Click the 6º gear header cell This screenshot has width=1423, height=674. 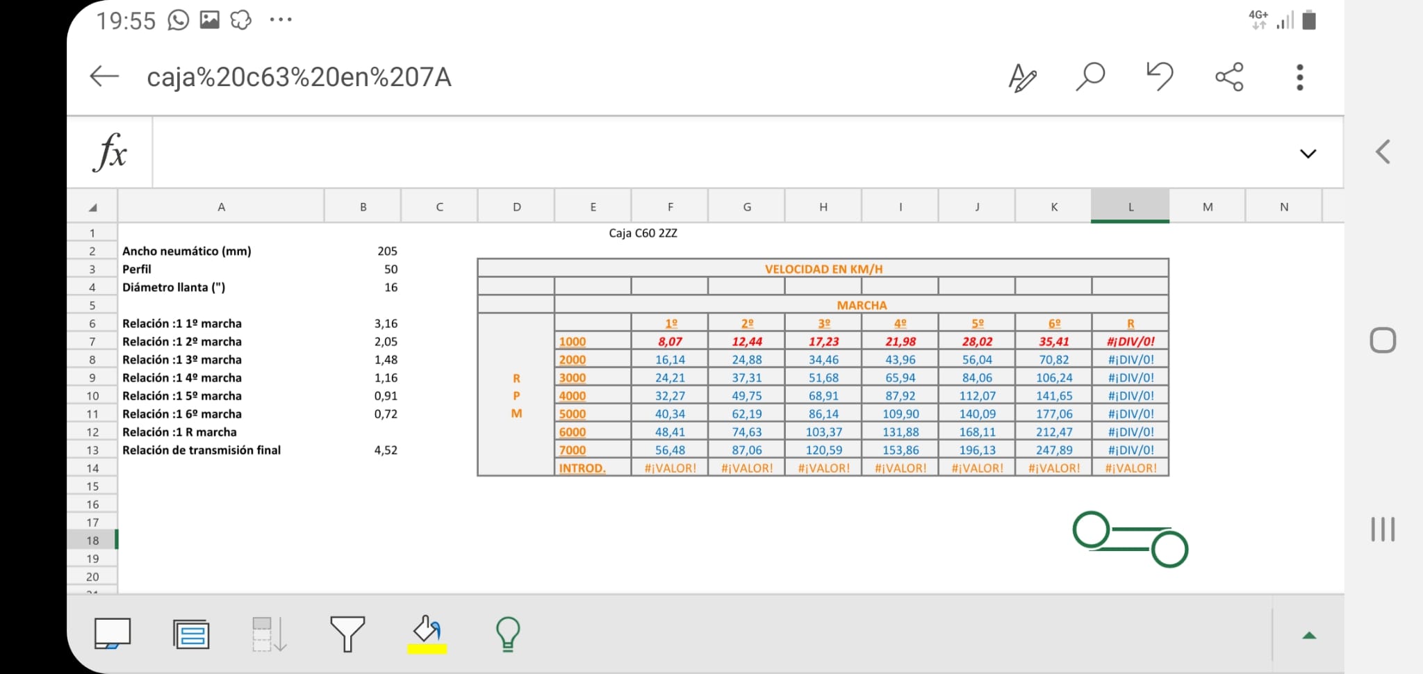tap(1054, 323)
